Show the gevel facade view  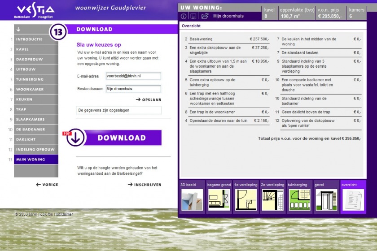(326, 199)
